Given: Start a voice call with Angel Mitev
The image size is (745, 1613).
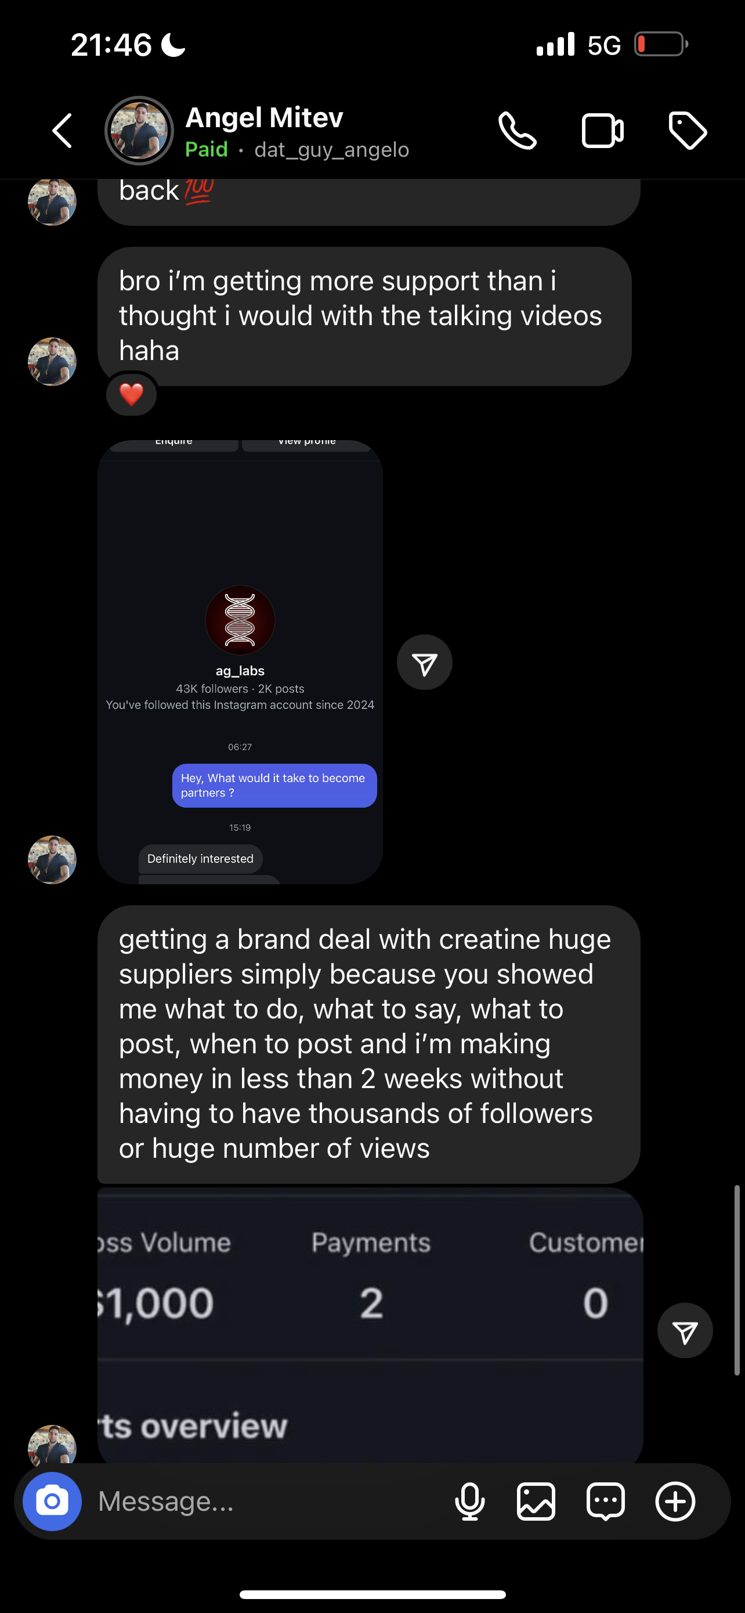Looking at the screenshot, I should tap(518, 131).
